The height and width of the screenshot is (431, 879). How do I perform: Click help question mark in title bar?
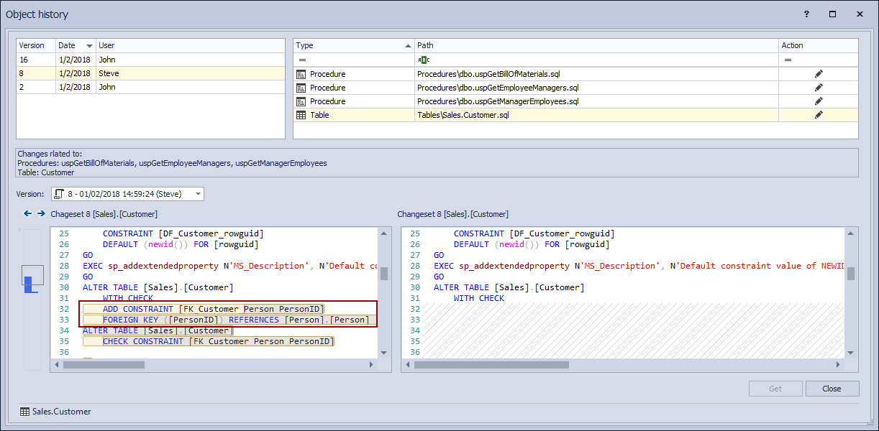click(806, 14)
